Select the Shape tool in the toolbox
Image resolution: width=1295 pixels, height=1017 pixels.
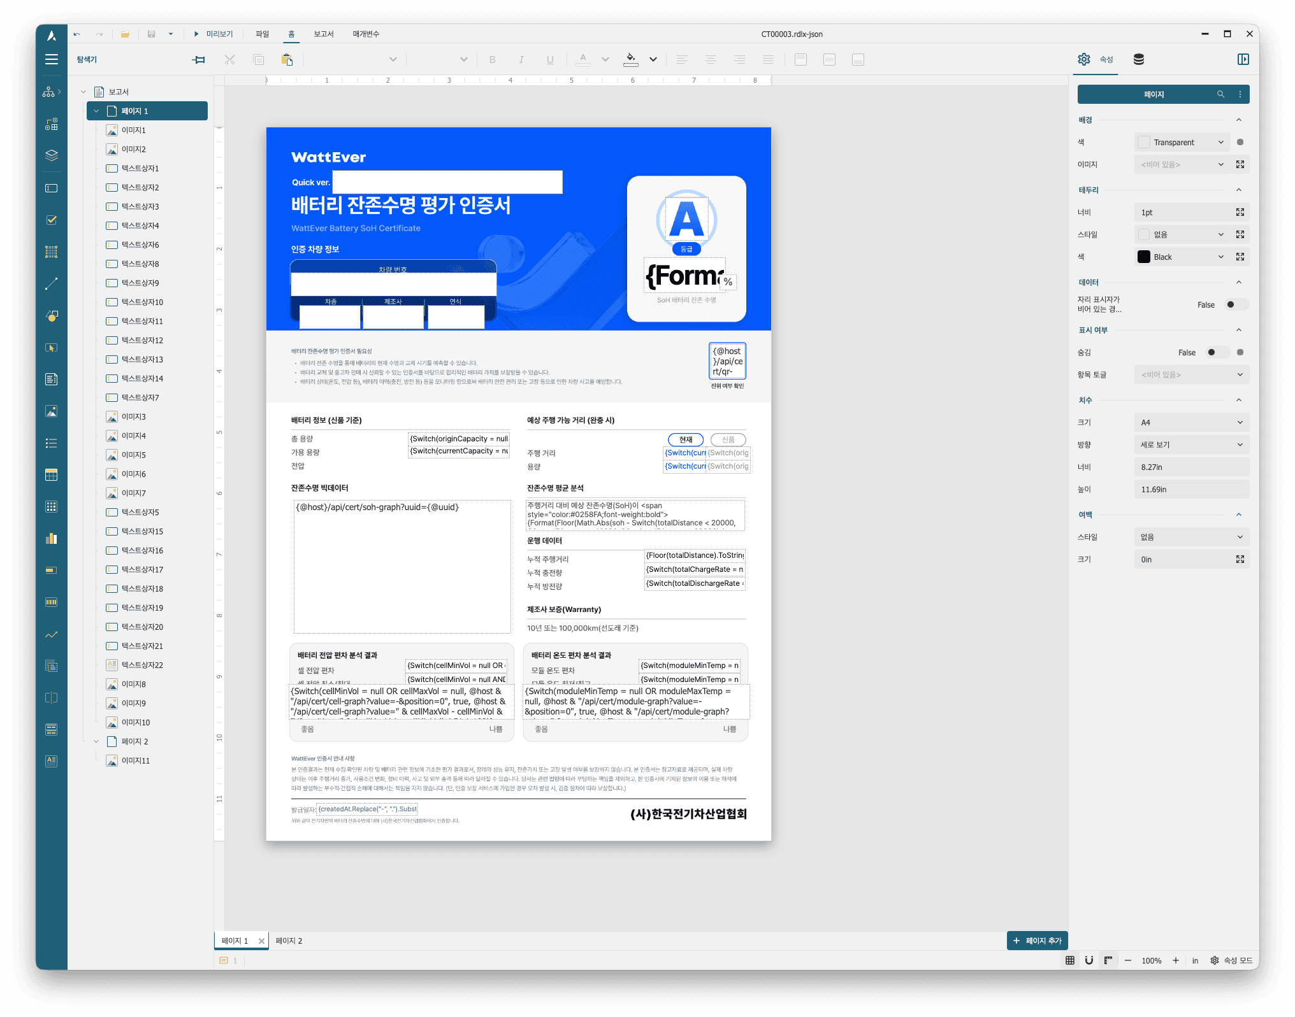click(52, 315)
